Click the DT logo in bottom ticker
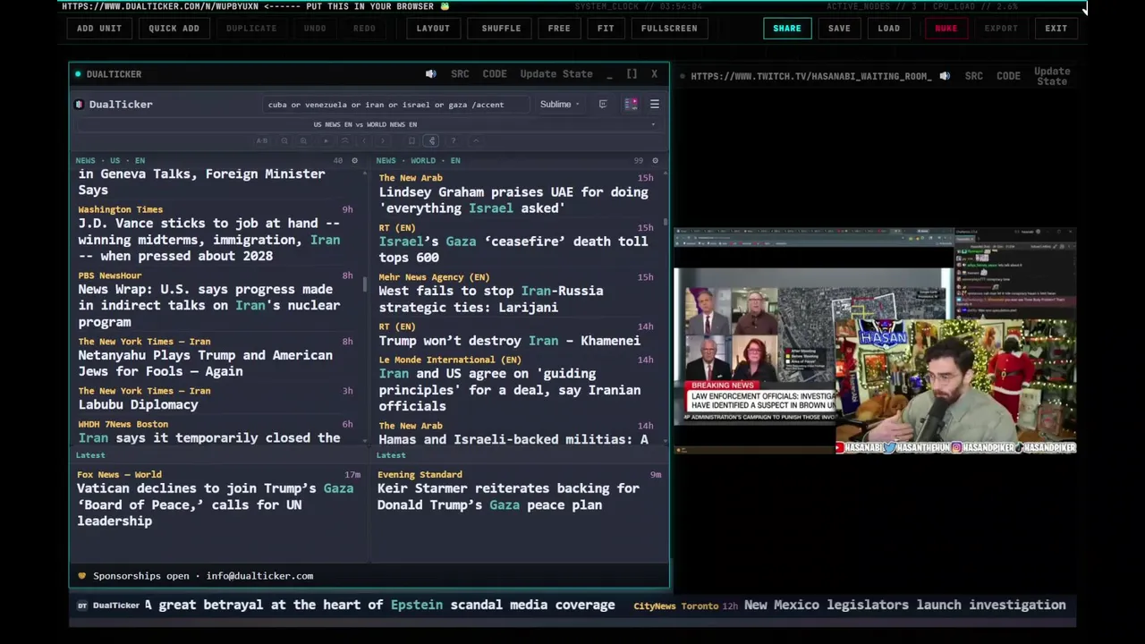Screen dimensions: 1145x644 click(x=82, y=606)
